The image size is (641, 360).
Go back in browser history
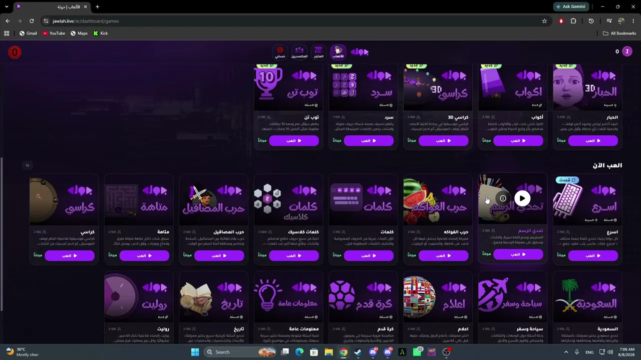[x=8, y=21]
